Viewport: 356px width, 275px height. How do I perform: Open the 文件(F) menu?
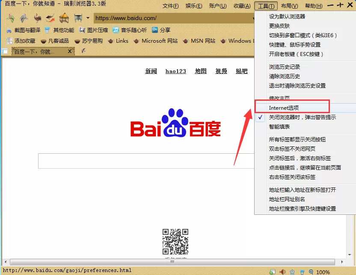click(x=170, y=6)
